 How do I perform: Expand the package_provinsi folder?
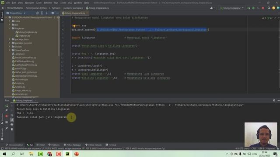[x=10, y=43]
